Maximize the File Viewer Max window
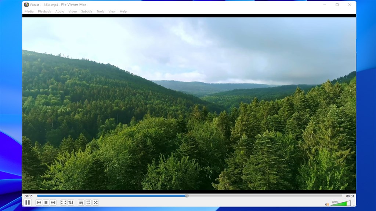 [x=337, y=4]
